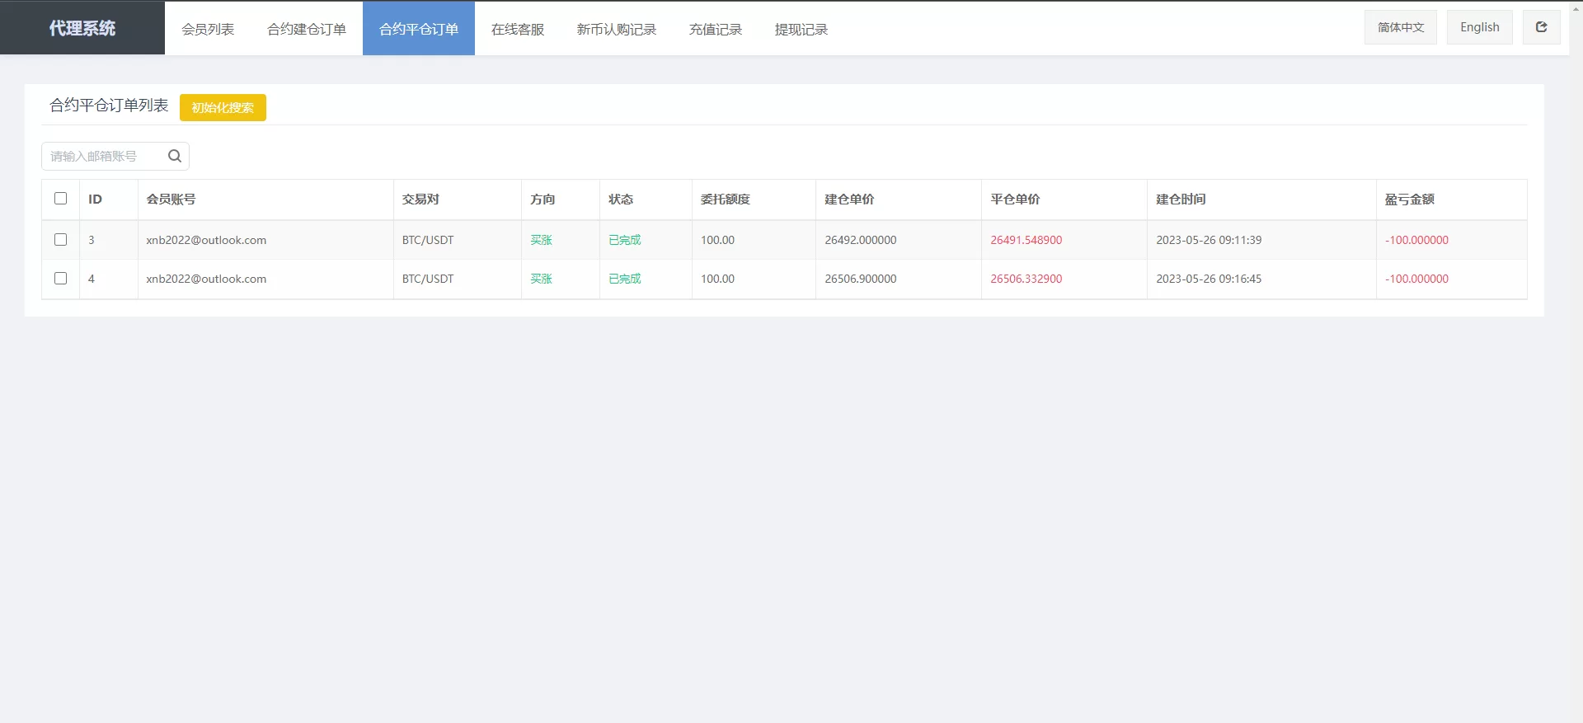1583x723 pixels.
Task: Go to 在线客服 tab
Action: (518, 29)
